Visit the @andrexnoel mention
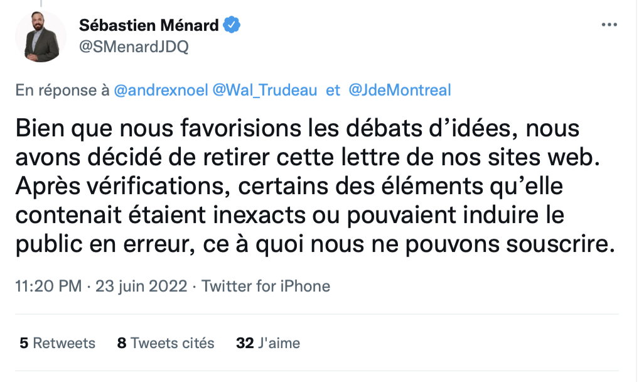The height and width of the screenshot is (382, 639). [x=161, y=90]
